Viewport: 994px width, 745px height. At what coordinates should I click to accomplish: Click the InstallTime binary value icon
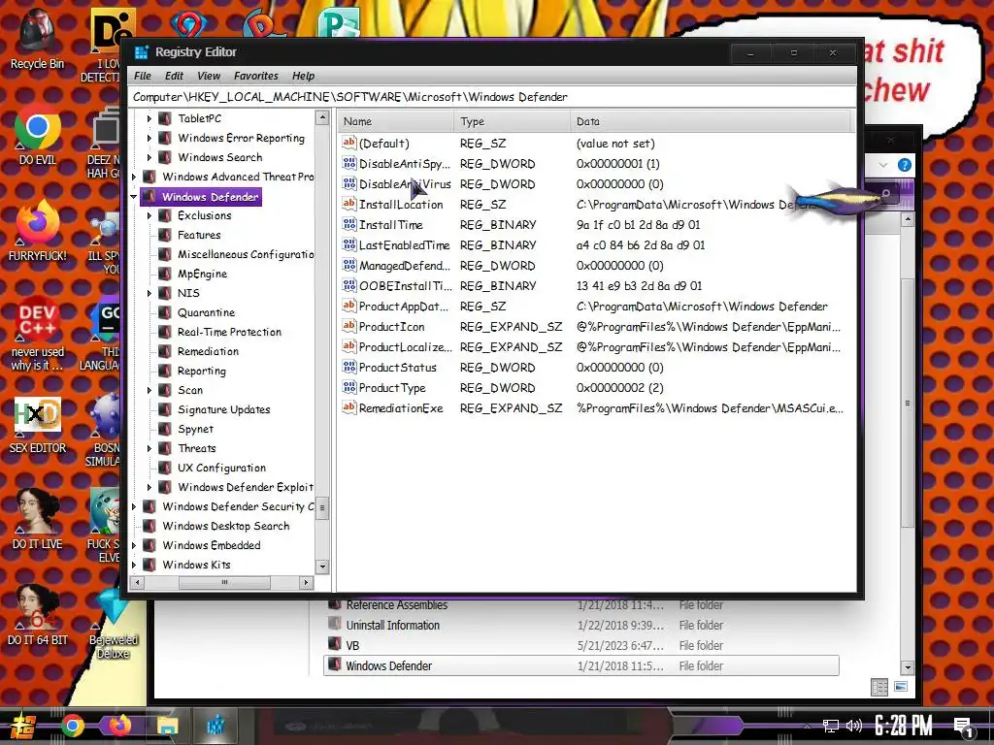[x=349, y=224]
